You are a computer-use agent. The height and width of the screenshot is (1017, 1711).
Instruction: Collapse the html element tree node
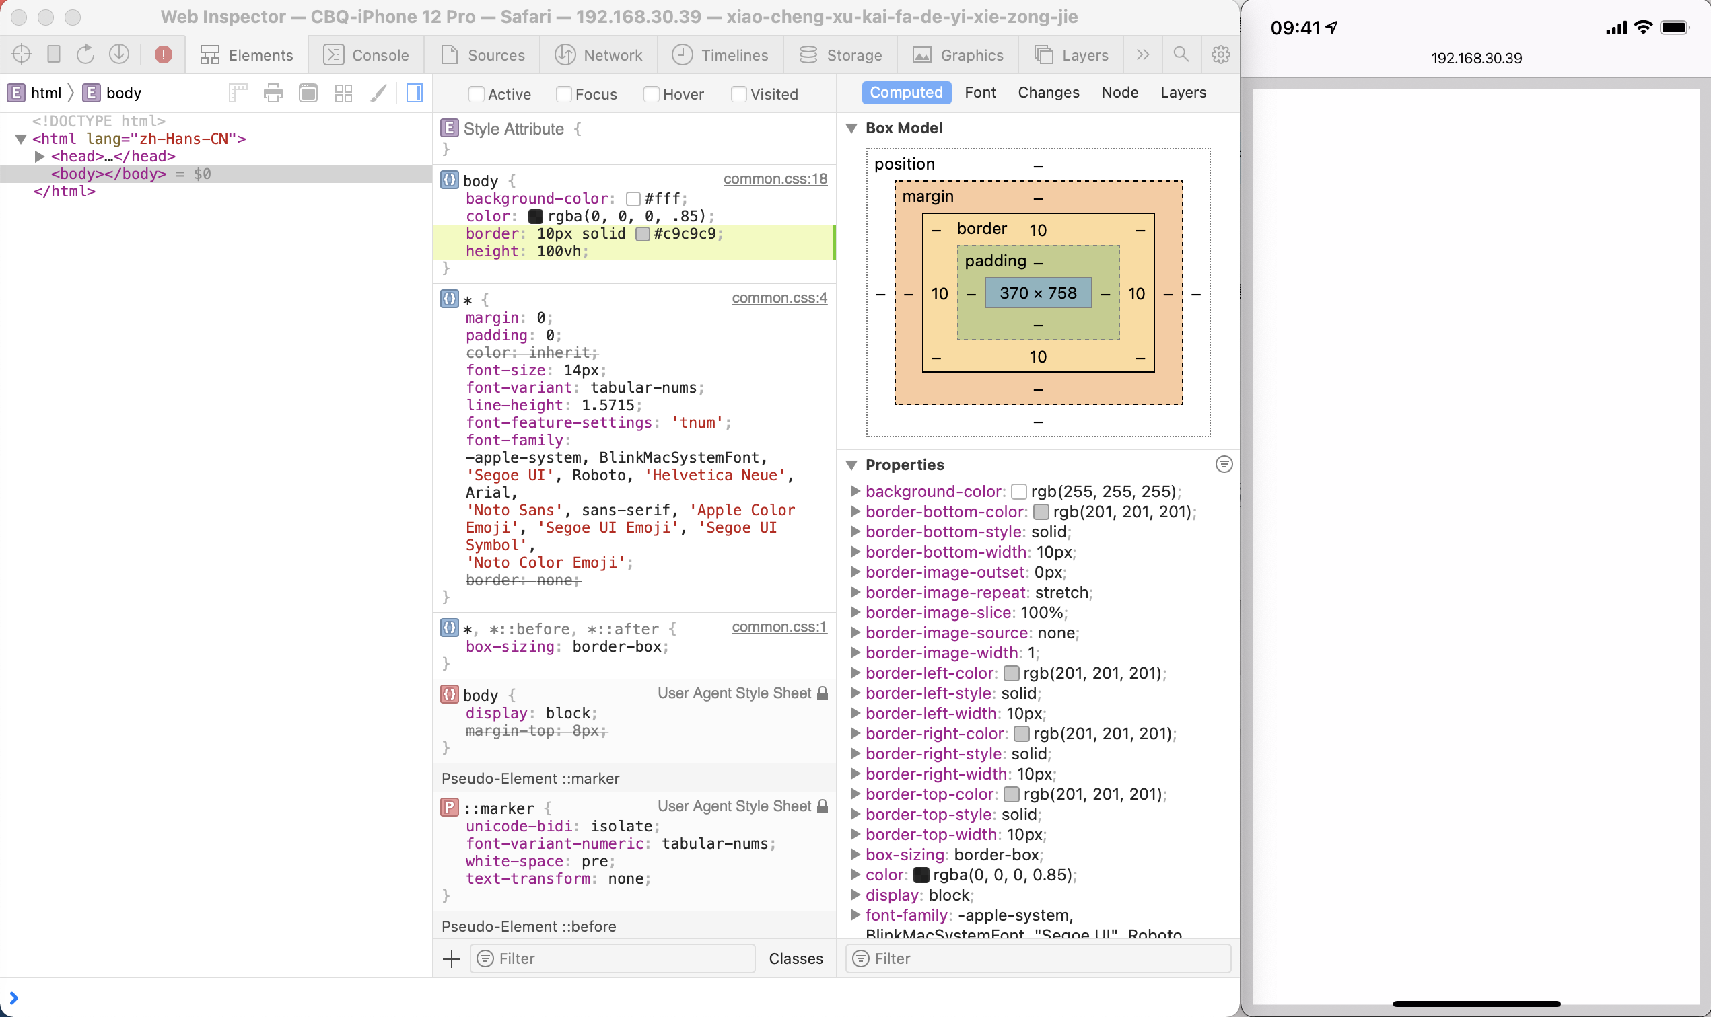21,139
